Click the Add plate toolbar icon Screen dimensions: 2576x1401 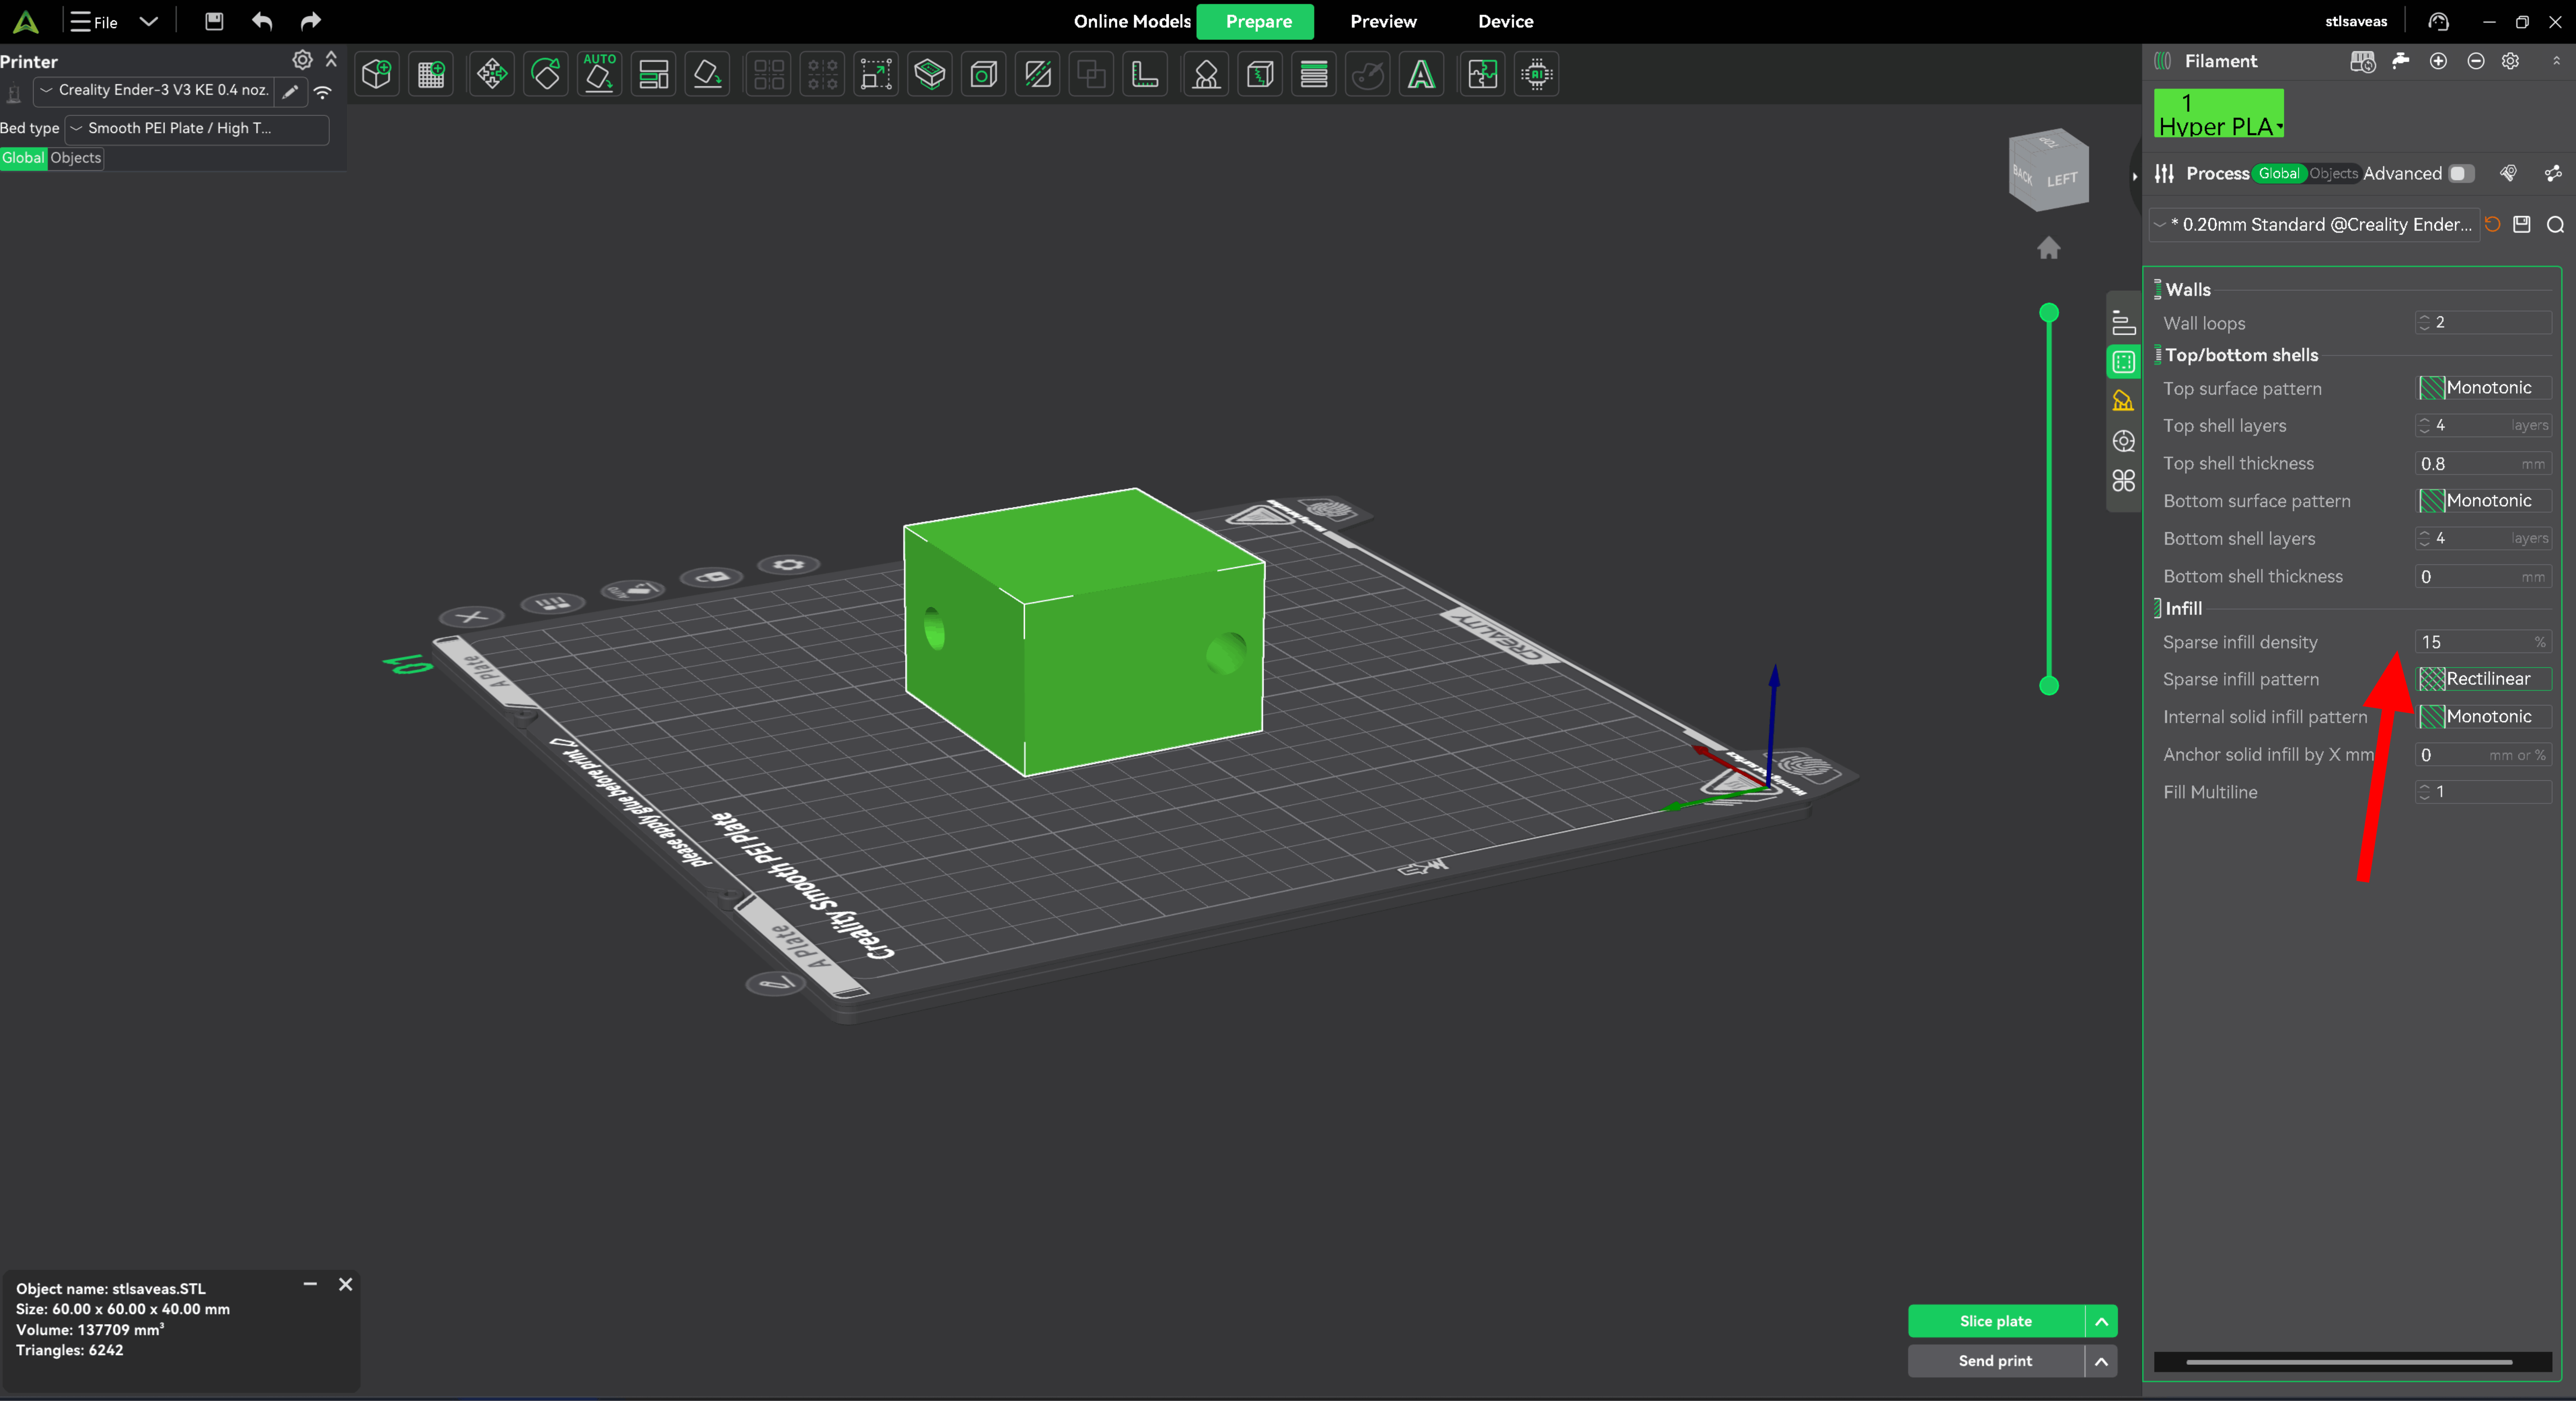pyautogui.click(x=431, y=74)
